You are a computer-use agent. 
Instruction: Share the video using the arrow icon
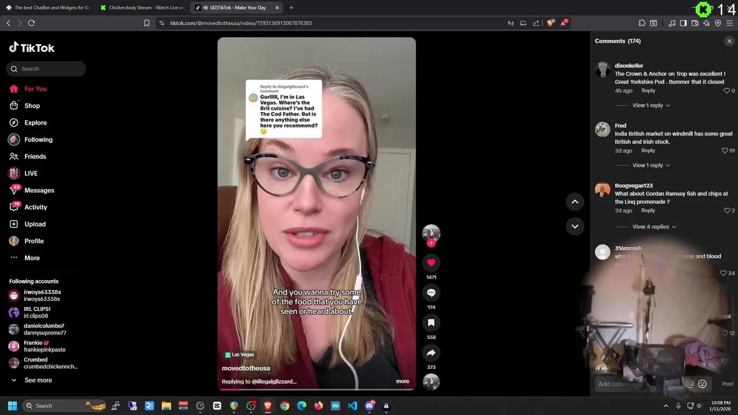click(431, 353)
